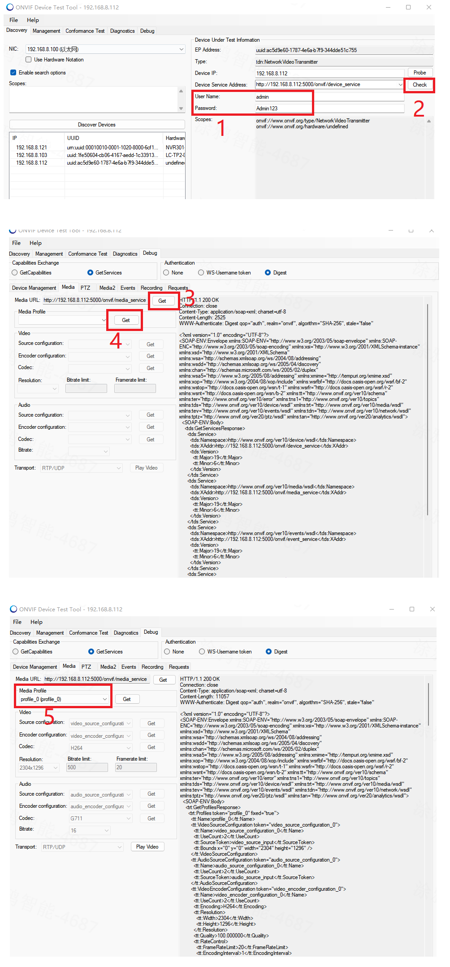The image size is (450, 967).
Task: Open PTZ tab in the Content-Length 2525 window
Action: (85, 288)
